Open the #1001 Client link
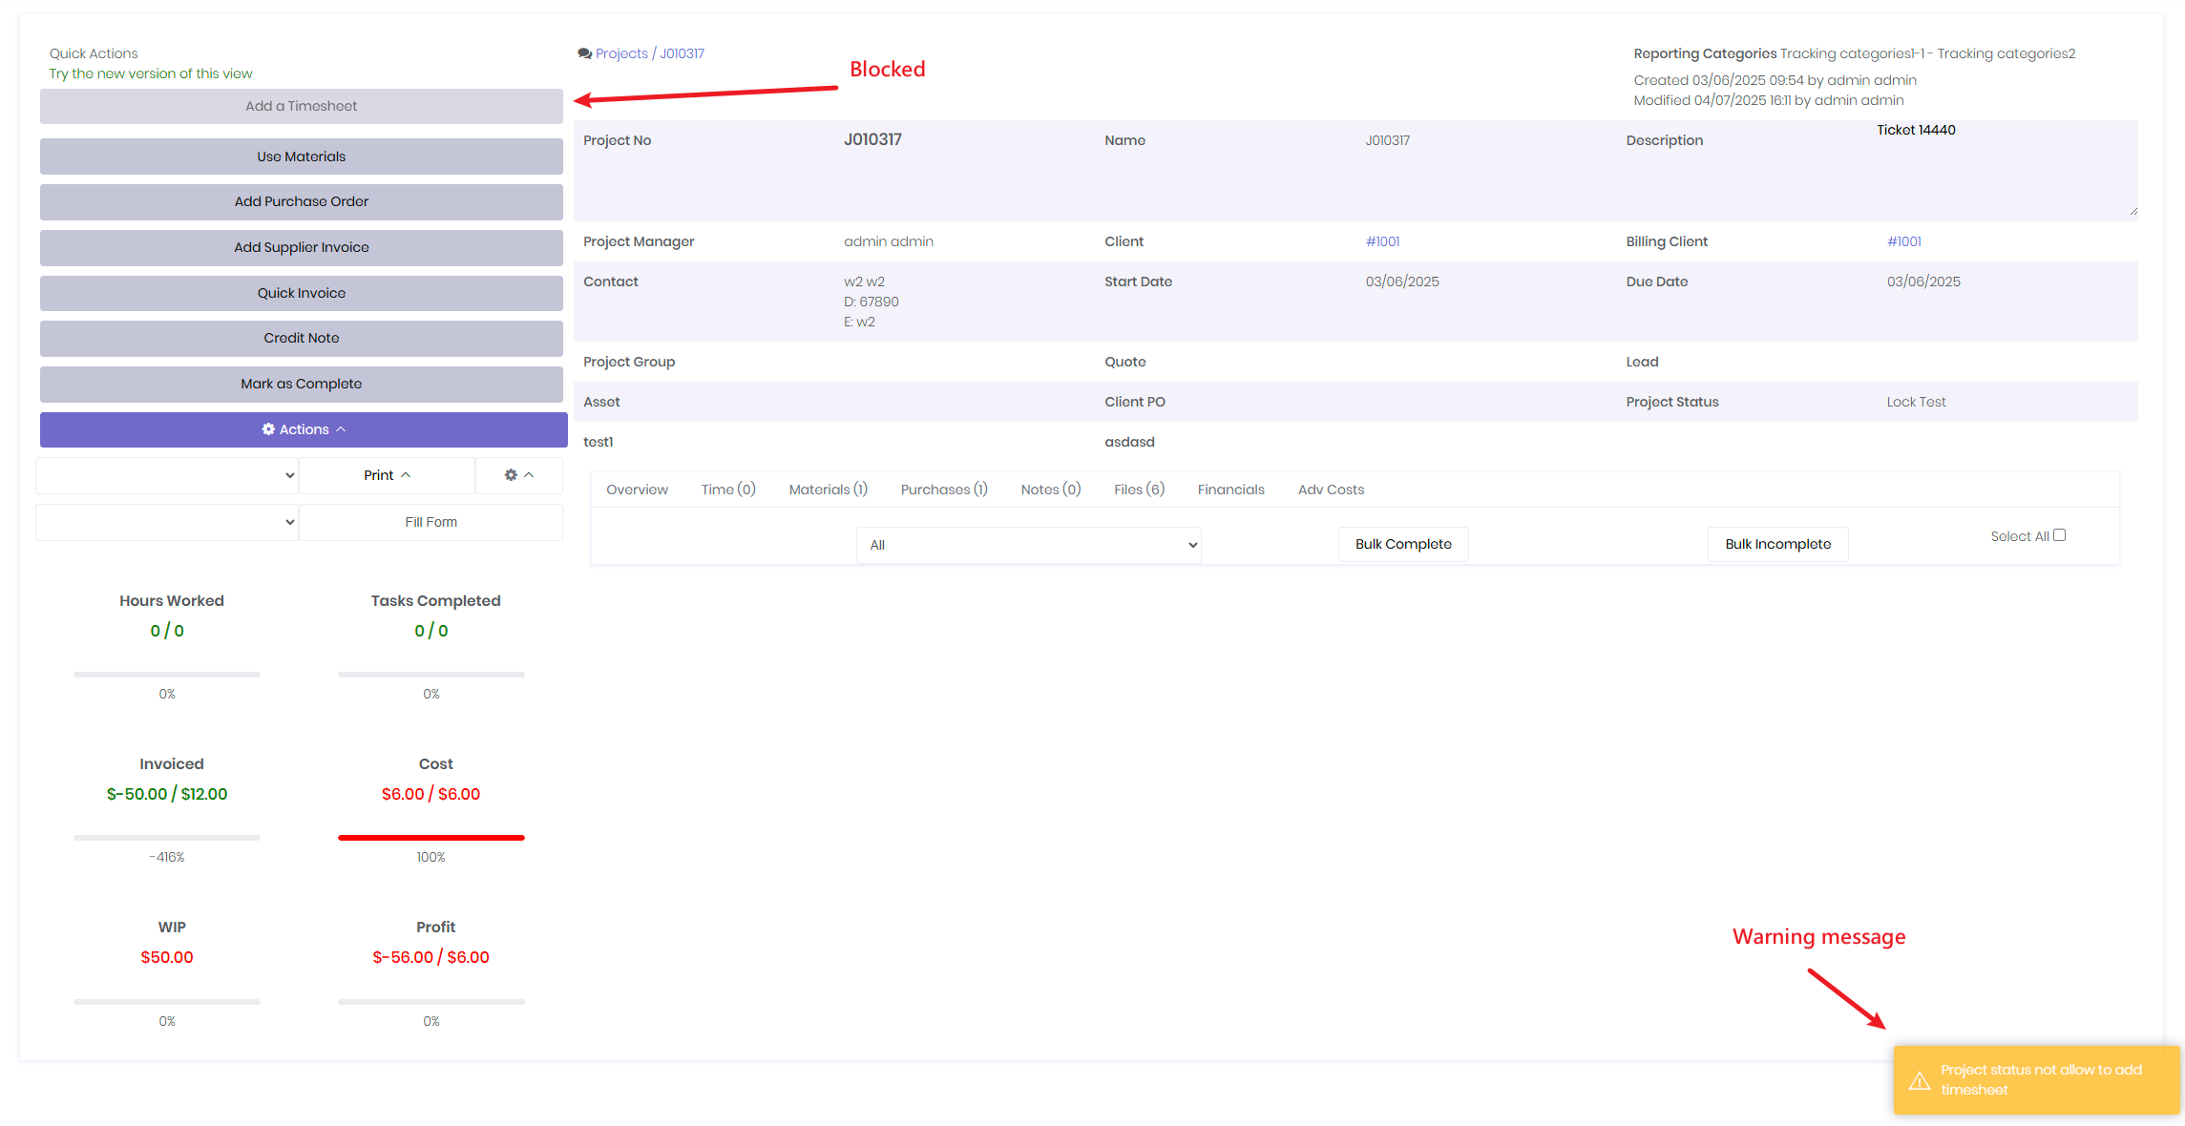Viewport: 2185px width, 1126px height. (x=1382, y=241)
